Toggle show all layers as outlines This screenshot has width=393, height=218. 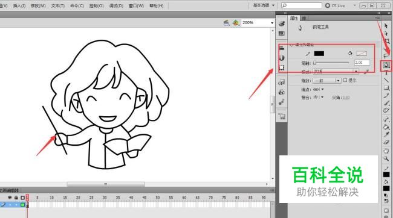click(x=22, y=198)
